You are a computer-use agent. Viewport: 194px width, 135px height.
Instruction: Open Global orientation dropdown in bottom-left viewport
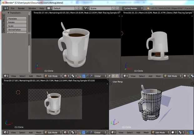[x=100, y=133]
